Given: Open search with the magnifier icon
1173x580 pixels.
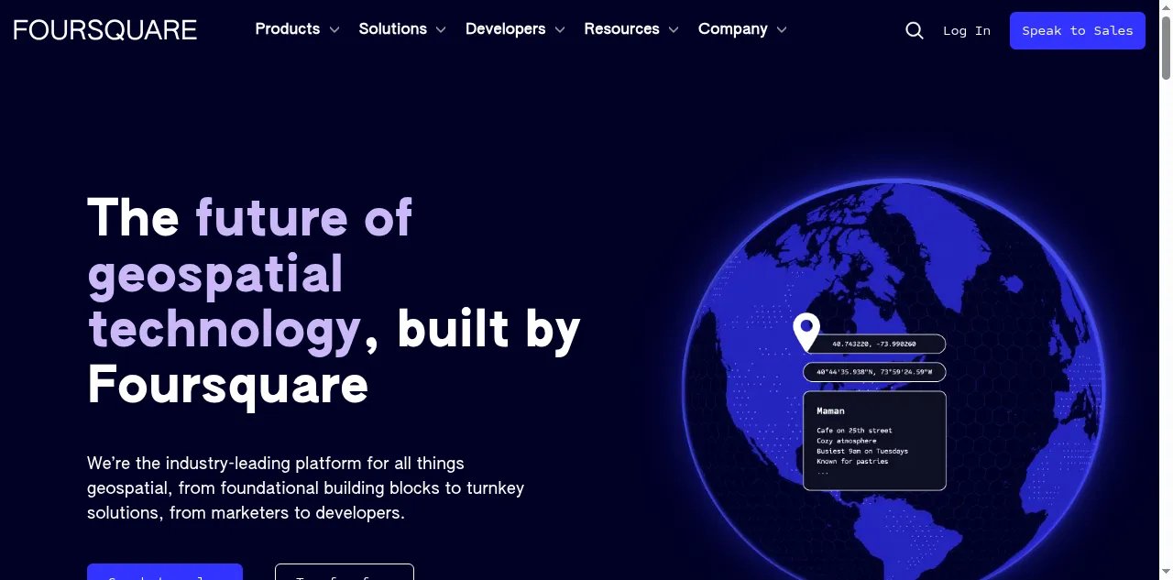Looking at the screenshot, I should click(914, 30).
